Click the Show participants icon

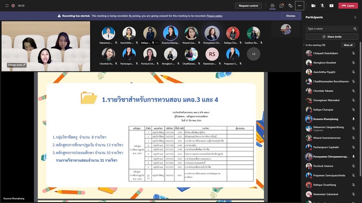tap(272, 6)
